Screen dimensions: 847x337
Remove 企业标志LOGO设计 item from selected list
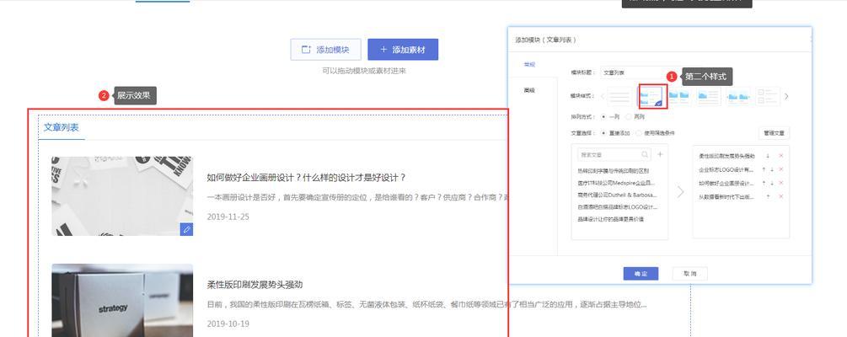(780, 169)
